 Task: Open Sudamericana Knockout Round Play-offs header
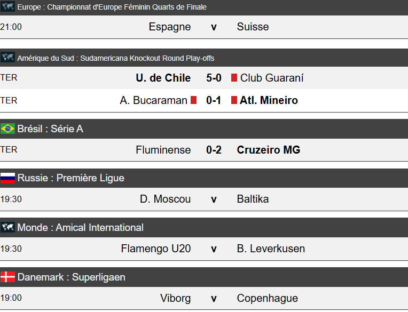coord(115,58)
